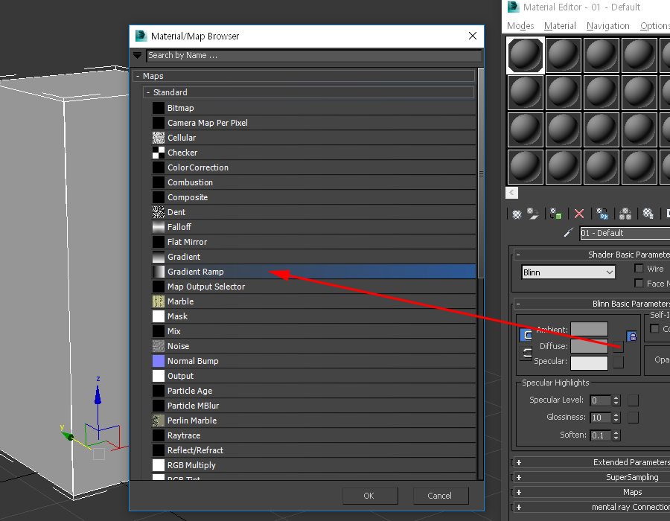Click the Gradient map thumbnail icon
Screen dimensions: 670x521
[159, 257]
